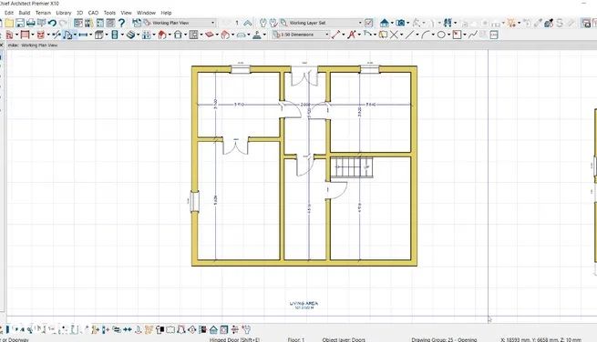Click the blue house Floor Overview icon
Screen dimensions: 597x342
384,23
